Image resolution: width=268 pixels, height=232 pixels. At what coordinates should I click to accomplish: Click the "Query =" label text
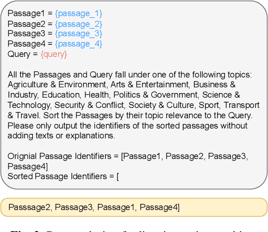click(23, 54)
